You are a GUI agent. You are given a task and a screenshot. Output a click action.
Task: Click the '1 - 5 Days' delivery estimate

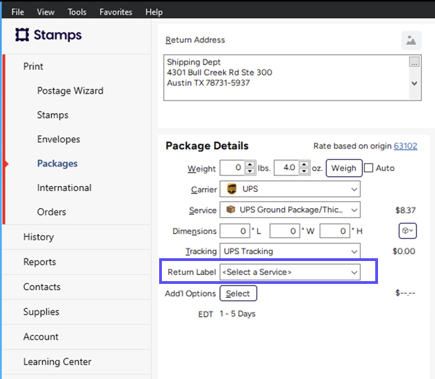click(x=238, y=314)
